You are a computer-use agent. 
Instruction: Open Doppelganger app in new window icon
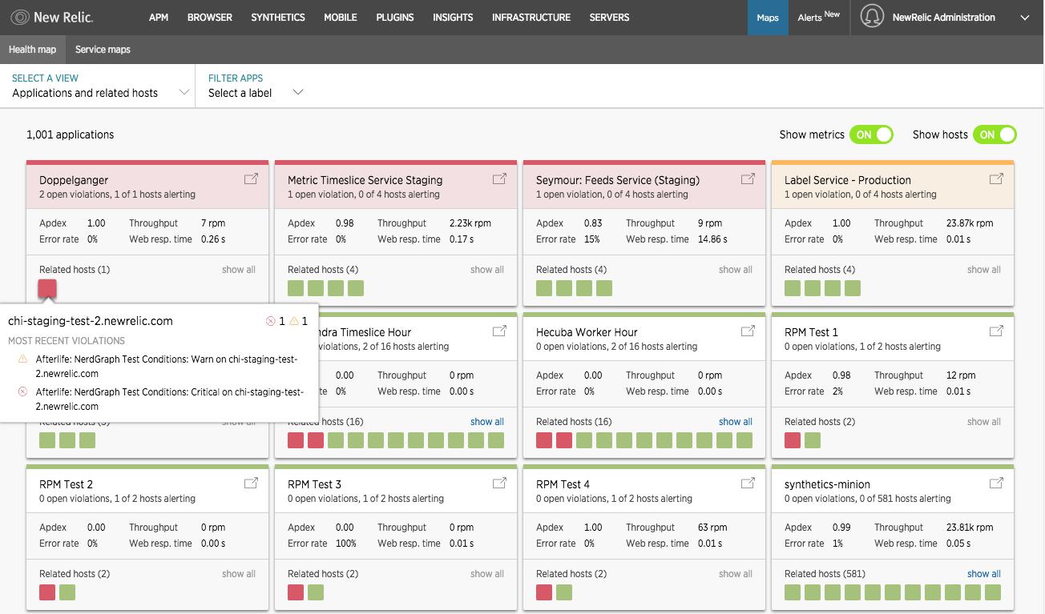(251, 179)
